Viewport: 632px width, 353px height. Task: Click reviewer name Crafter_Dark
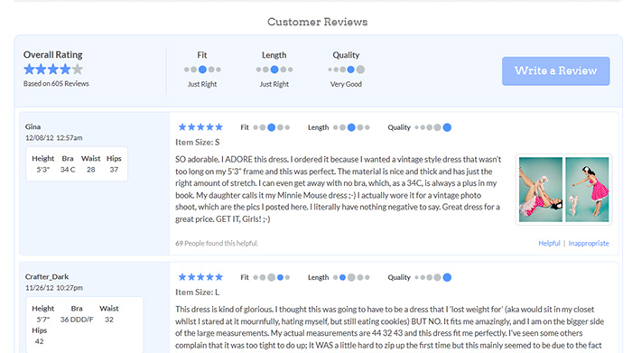47,277
